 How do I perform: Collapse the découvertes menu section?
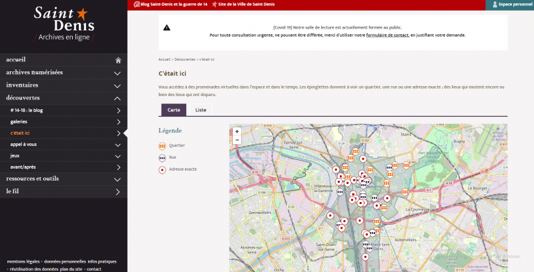click(x=117, y=98)
